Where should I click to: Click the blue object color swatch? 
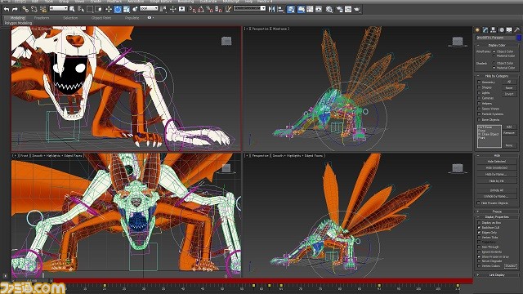518,38
